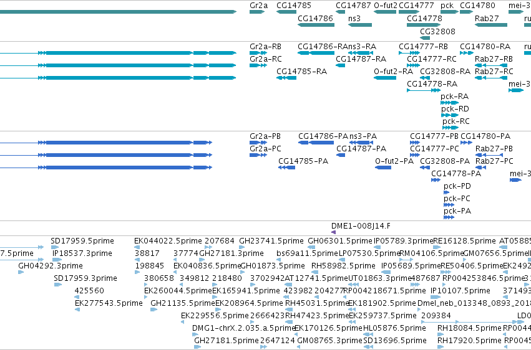Open the GH21135.5prime EST label
This screenshot has height=350, width=531.
click(x=183, y=303)
